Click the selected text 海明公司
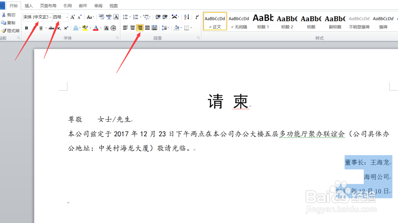Viewport: 398px width, 223px height. click(x=377, y=176)
